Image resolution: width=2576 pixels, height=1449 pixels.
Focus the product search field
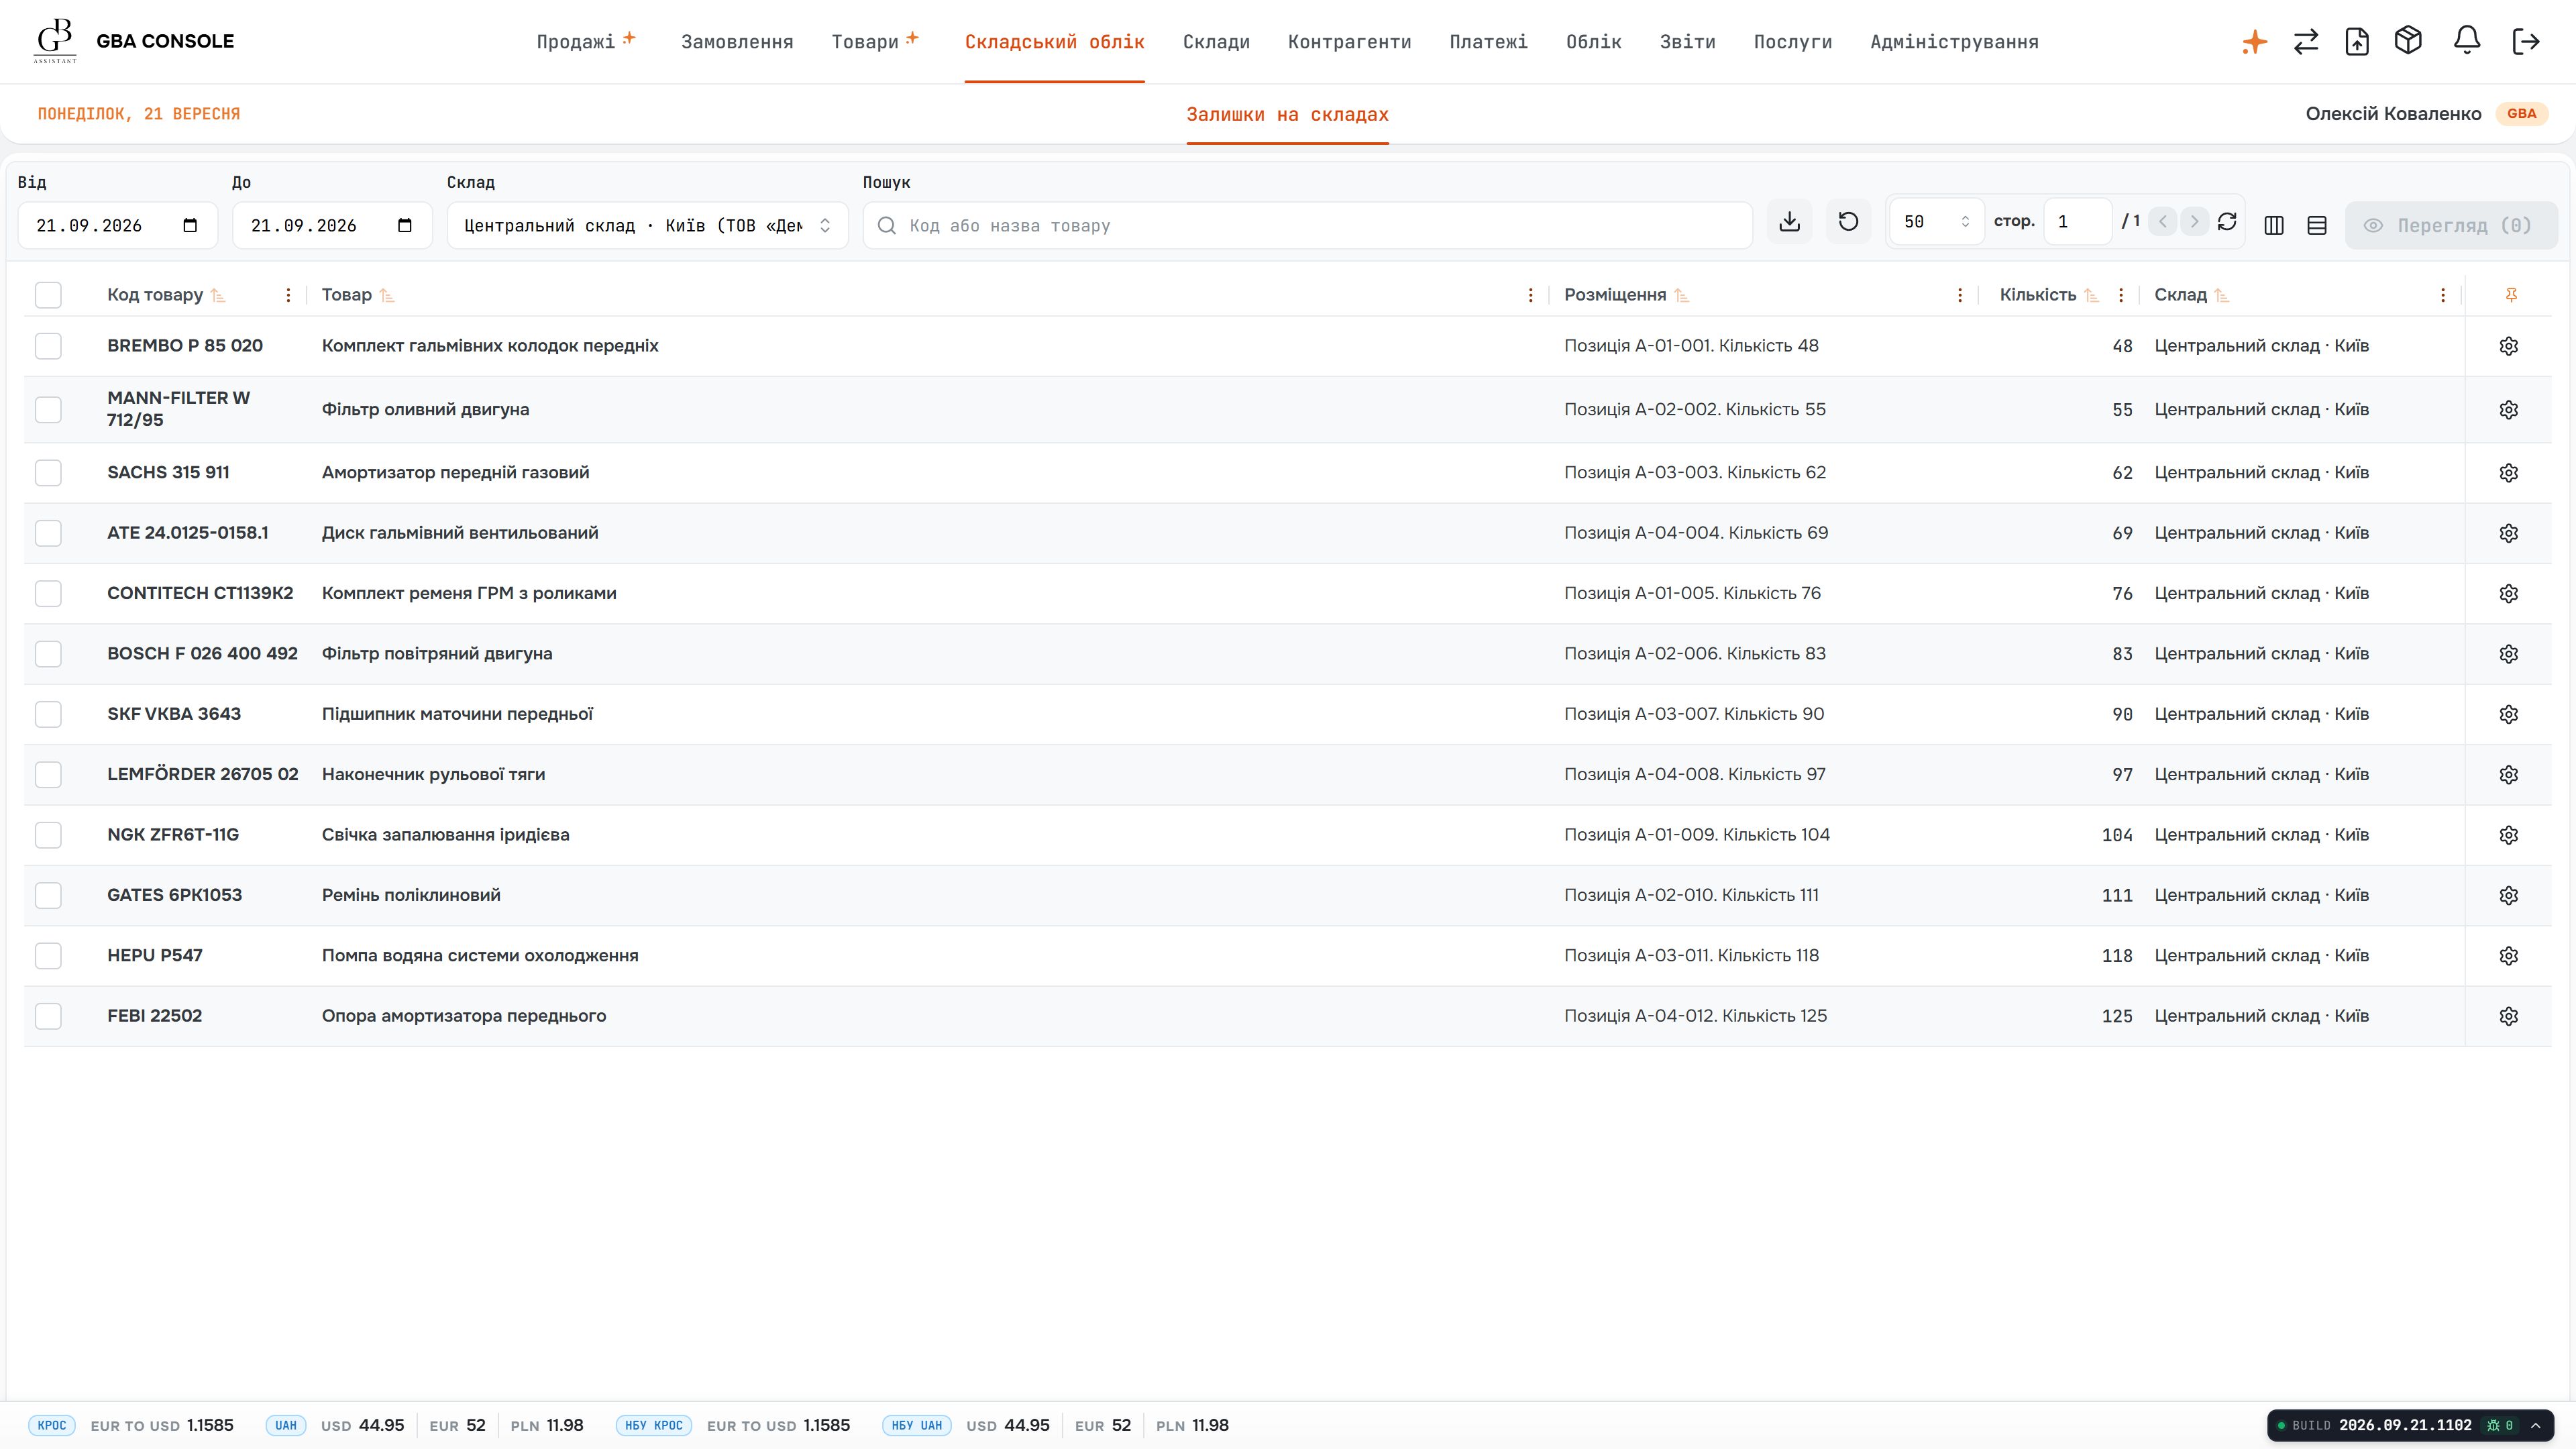coord(1308,226)
